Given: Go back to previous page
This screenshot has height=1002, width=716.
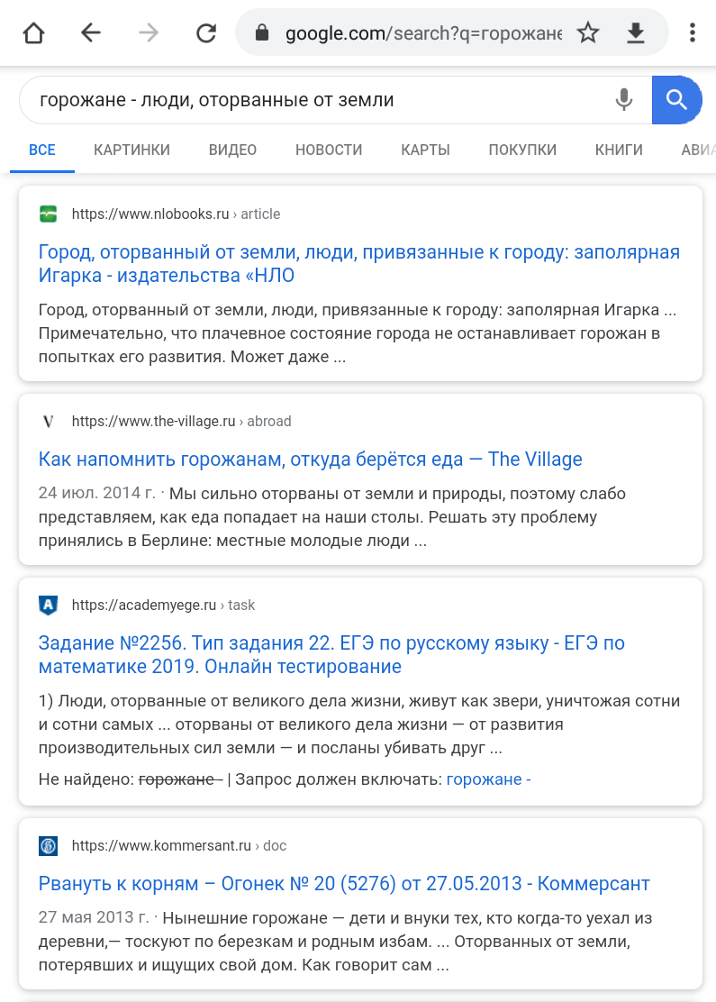Looking at the screenshot, I should click(x=91, y=33).
